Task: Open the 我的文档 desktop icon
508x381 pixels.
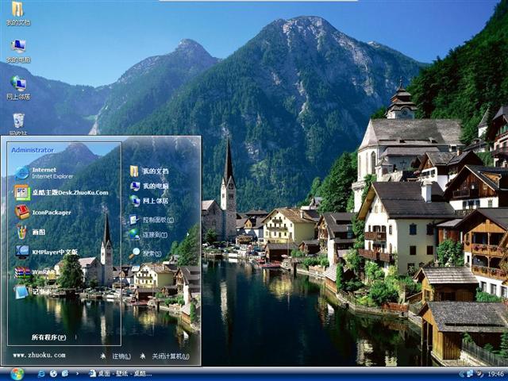Action: point(17,13)
